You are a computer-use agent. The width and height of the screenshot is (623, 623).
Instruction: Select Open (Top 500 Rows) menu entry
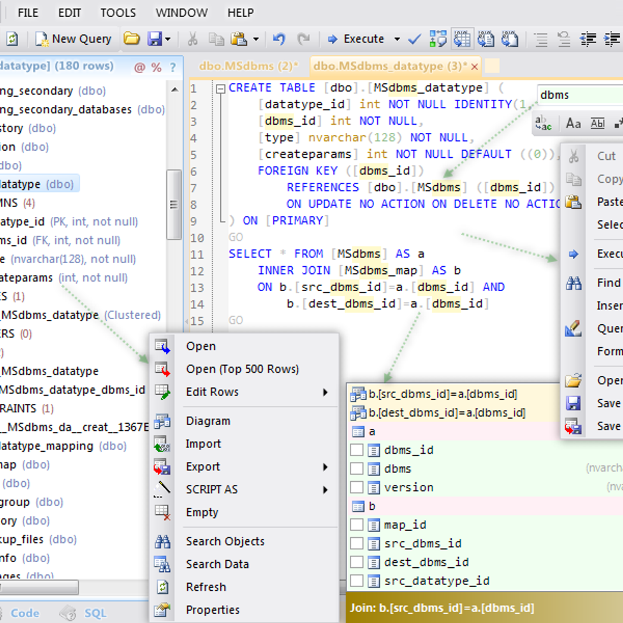[x=244, y=369]
